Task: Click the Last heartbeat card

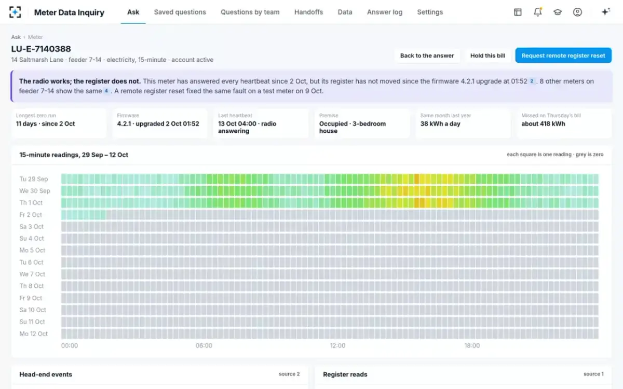Action: (x=261, y=123)
